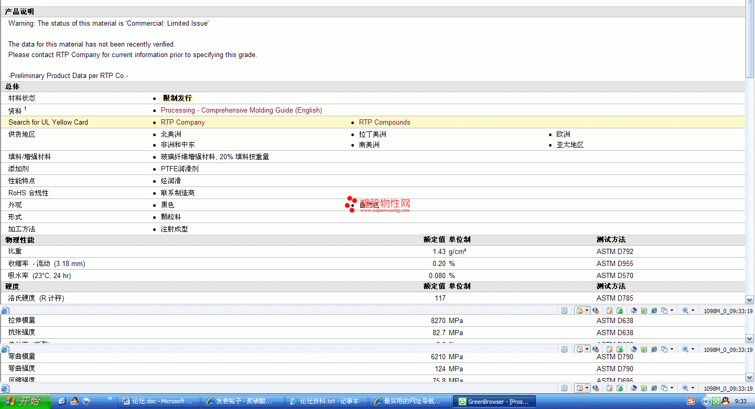
Task: Click the 9:33 system tray clock
Action: coord(740,401)
